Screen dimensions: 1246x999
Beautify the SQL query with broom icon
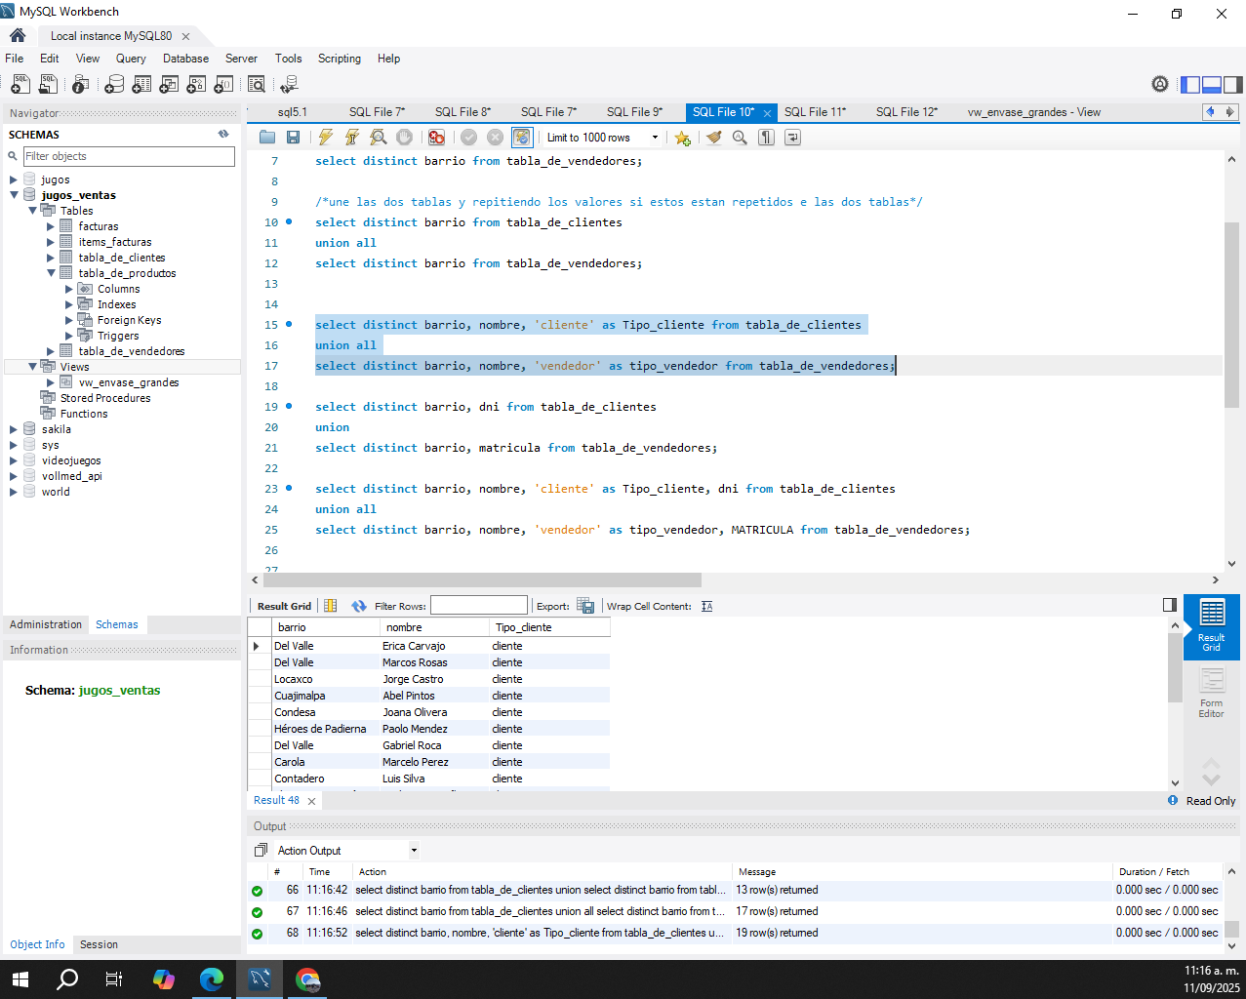714,138
